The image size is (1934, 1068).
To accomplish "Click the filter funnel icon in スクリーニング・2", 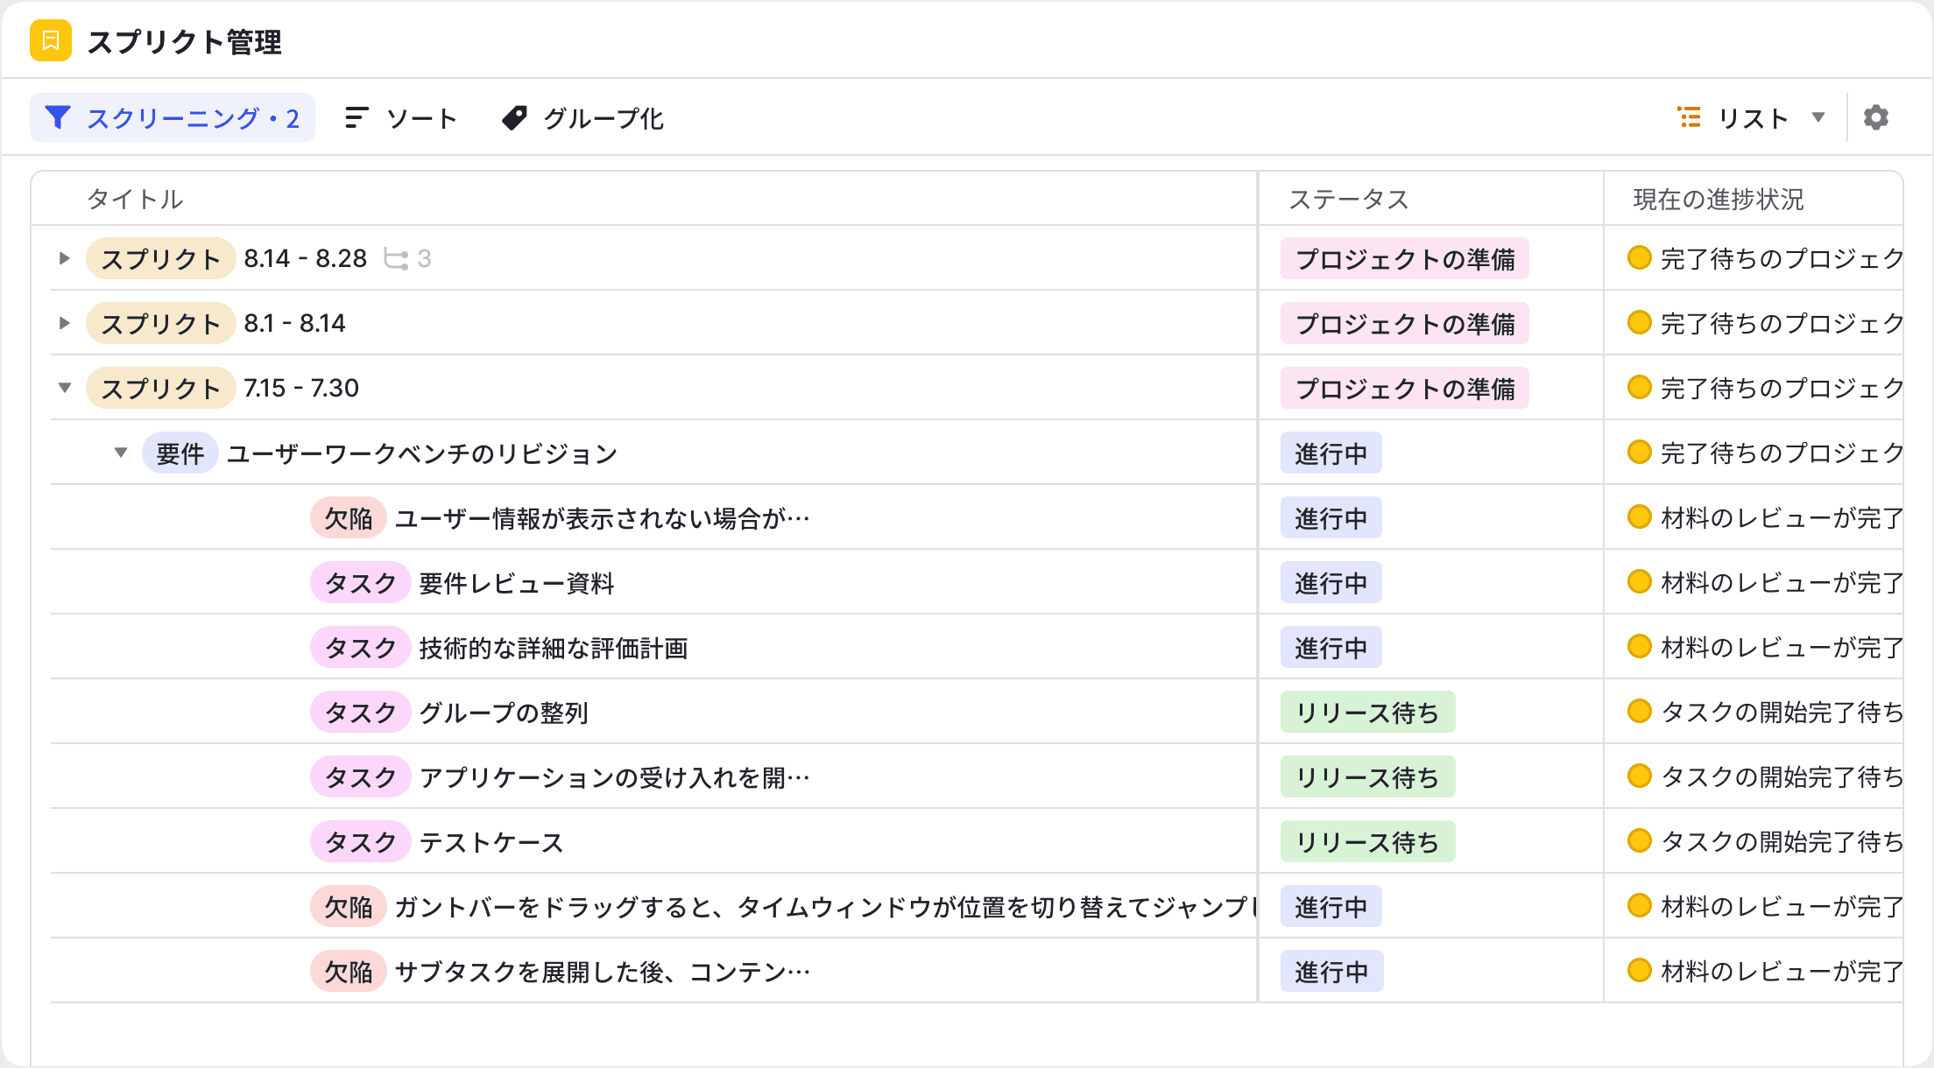I will 60,116.
